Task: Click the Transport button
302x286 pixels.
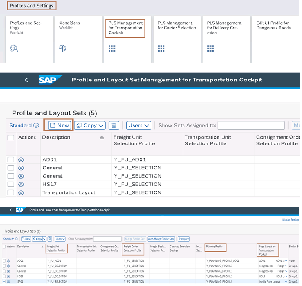Action: coord(183,239)
